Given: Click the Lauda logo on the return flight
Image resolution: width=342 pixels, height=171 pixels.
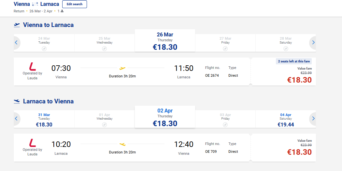Looking at the screenshot, I should coord(33,143).
